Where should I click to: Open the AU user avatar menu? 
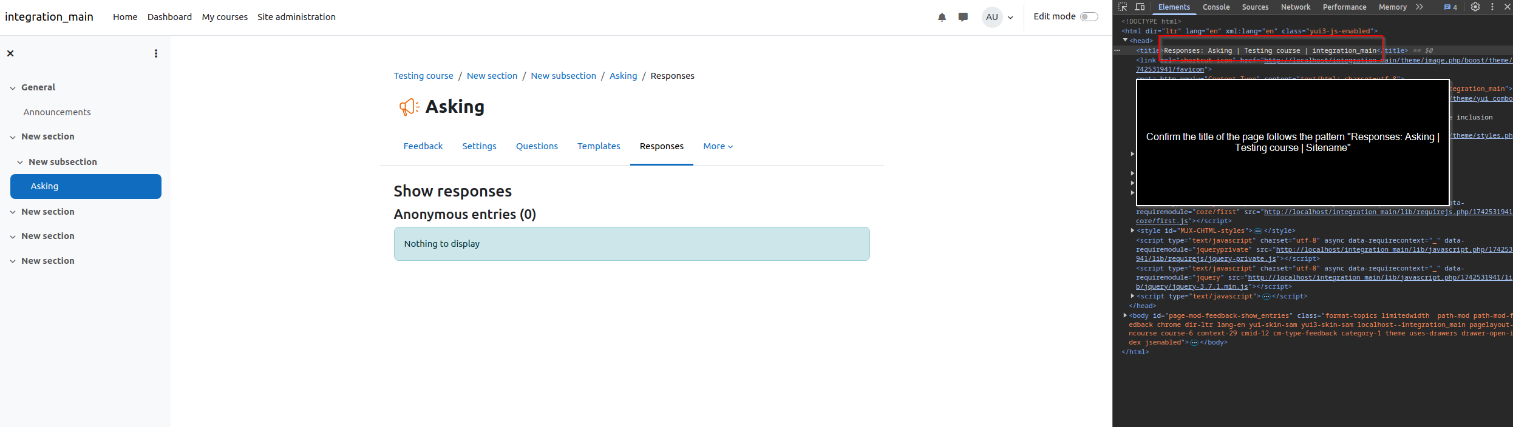992,17
